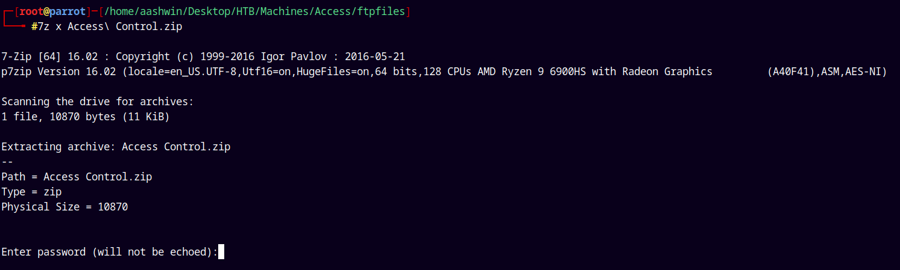Viewport: 900px width, 270px height.
Task: Click the "(A40F41),ASM,AES-NI)" text
Action: point(826,72)
